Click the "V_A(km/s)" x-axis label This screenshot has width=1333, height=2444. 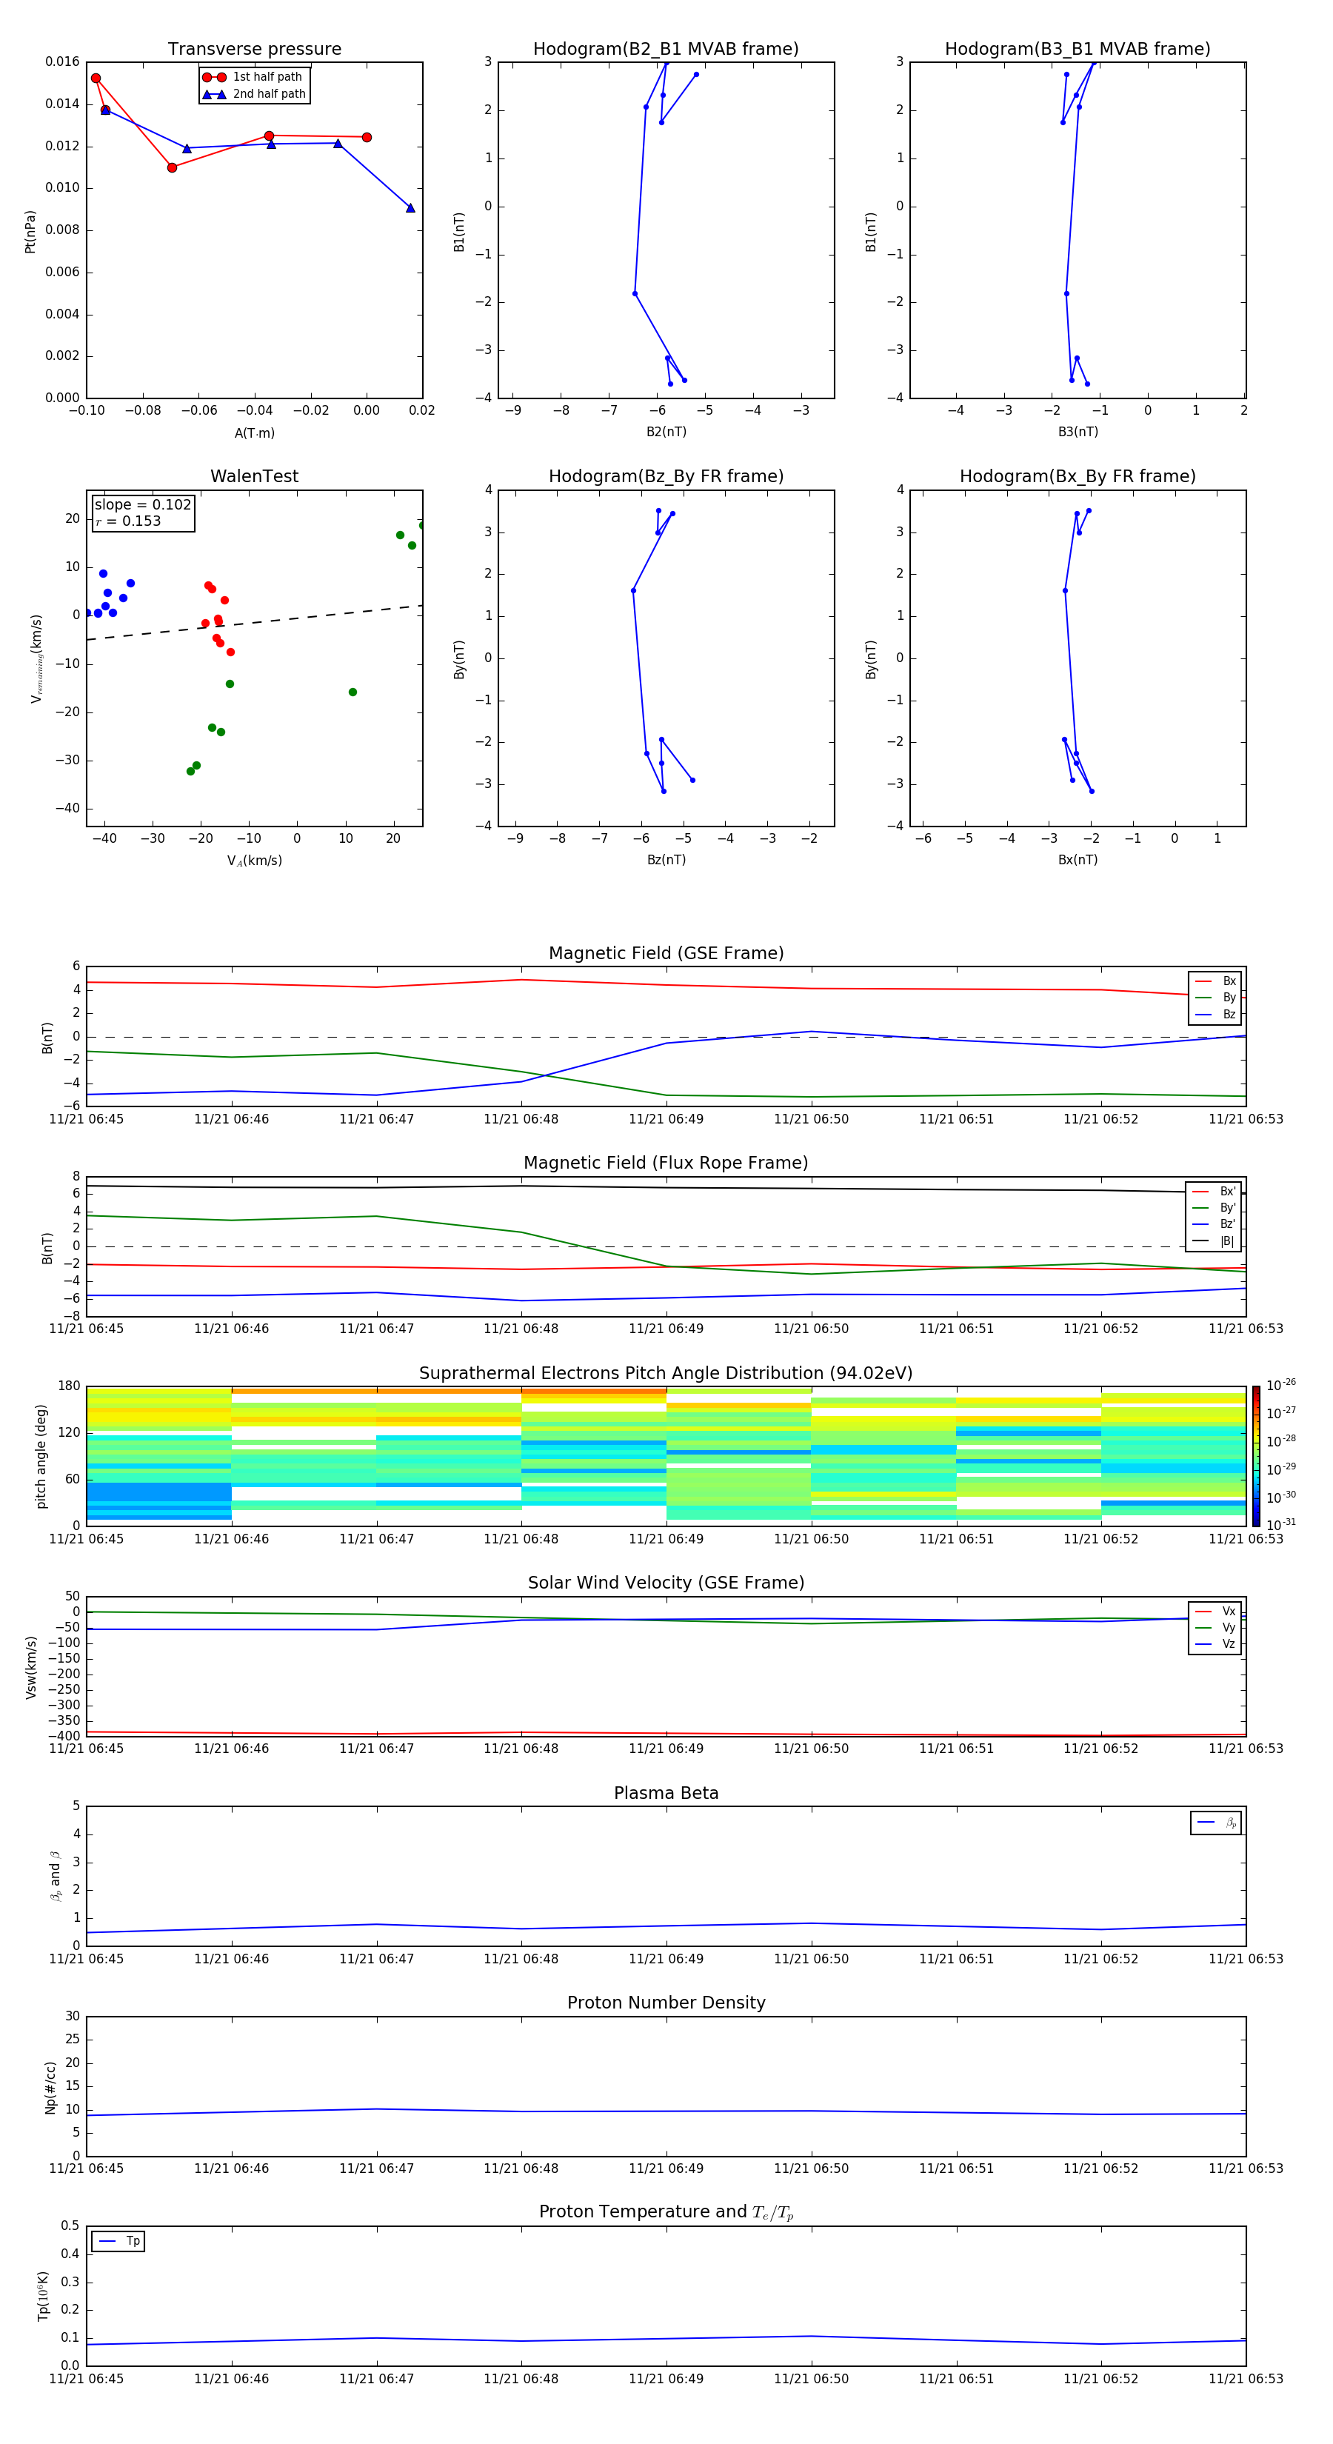[254, 861]
